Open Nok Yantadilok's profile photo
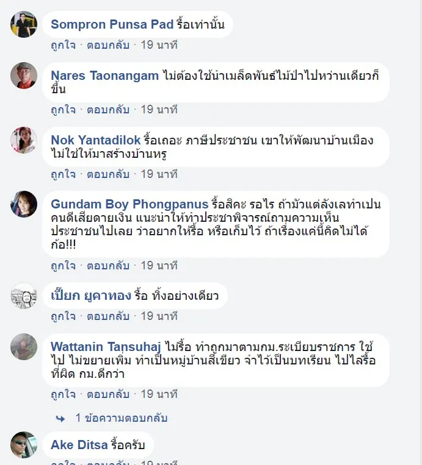This screenshot has height=465, width=422. click(x=24, y=140)
